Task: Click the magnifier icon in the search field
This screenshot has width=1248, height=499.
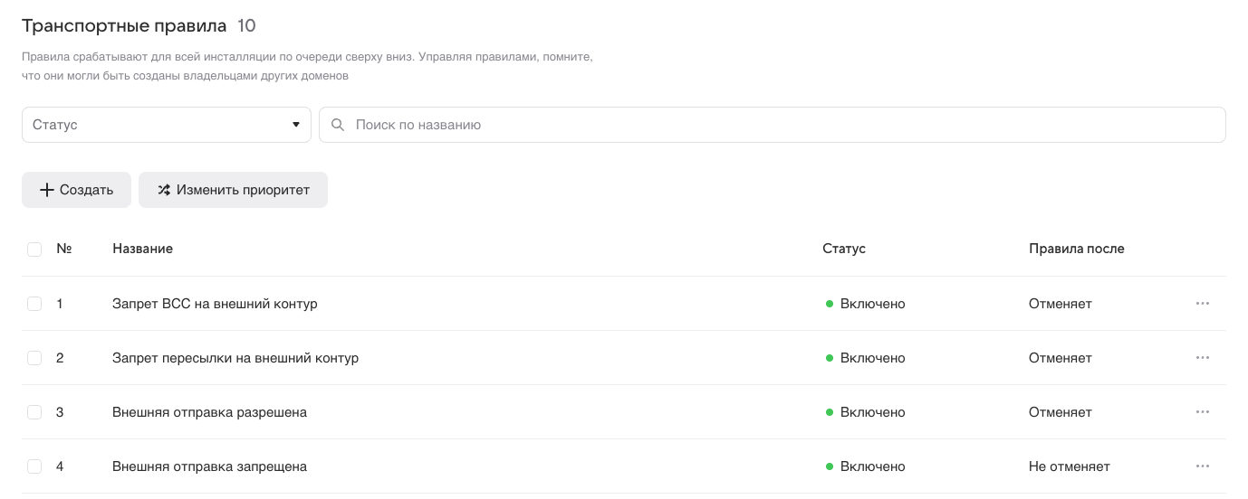Action: [x=338, y=125]
